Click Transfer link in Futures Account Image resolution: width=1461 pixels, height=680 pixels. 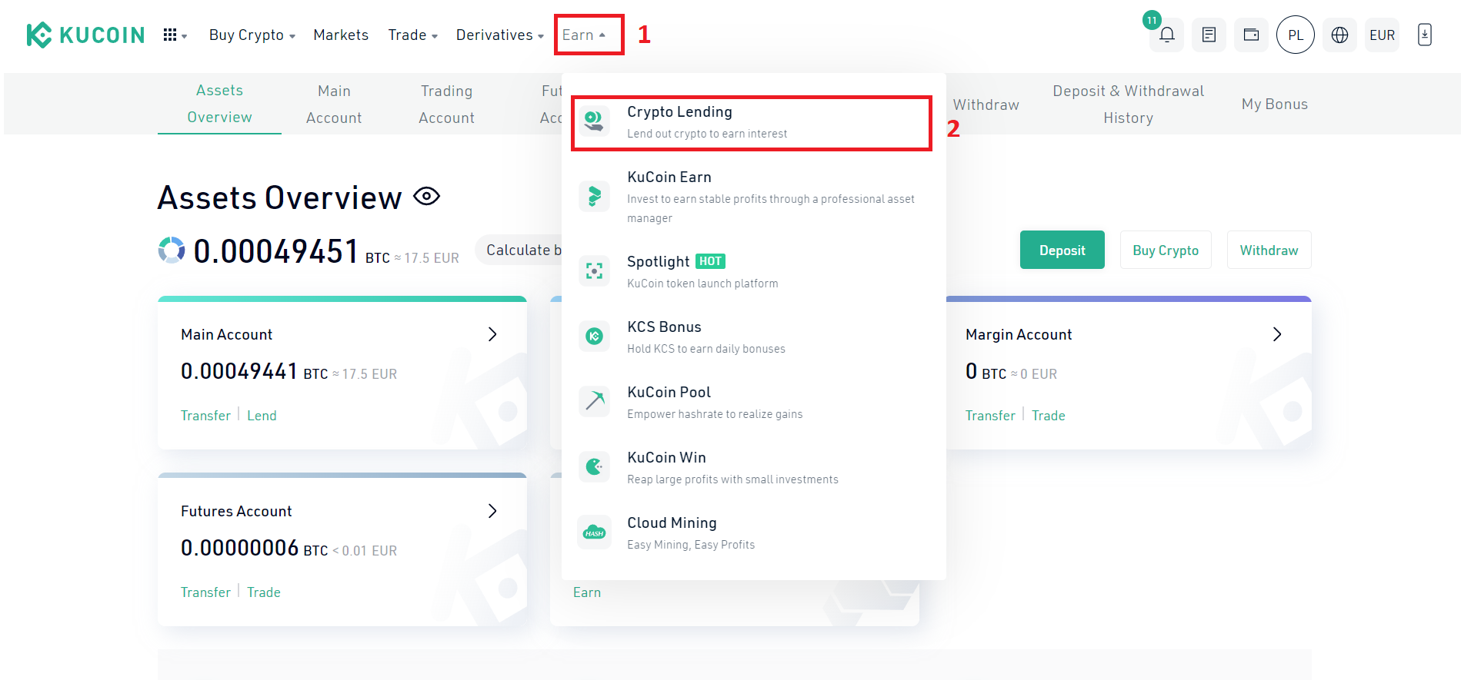coord(205,592)
